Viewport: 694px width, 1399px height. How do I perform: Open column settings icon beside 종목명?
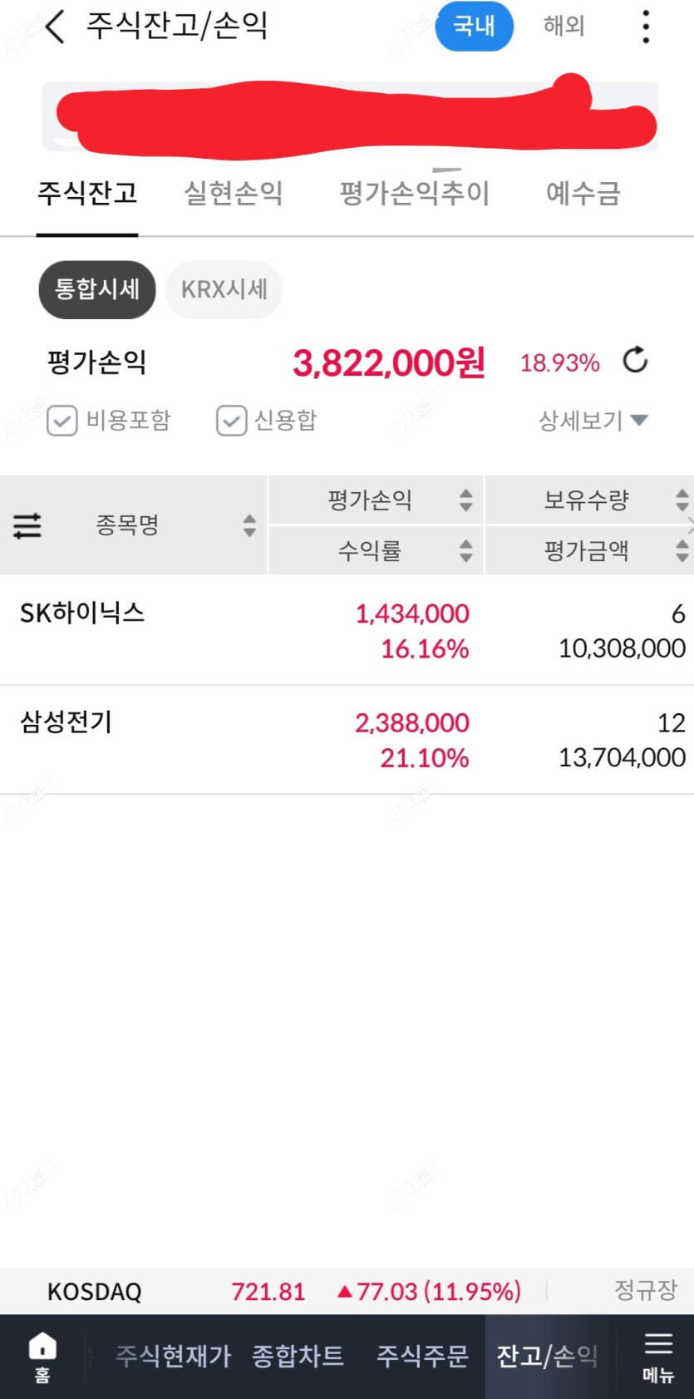coord(27,525)
